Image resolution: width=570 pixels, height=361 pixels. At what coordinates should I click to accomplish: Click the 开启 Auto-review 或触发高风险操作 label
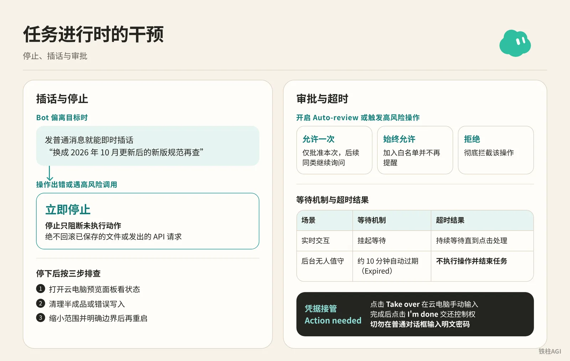(x=358, y=118)
